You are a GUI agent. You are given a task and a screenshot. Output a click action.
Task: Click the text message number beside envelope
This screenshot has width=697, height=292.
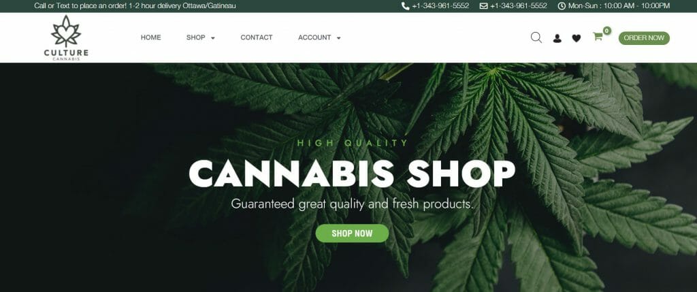point(518,5)
